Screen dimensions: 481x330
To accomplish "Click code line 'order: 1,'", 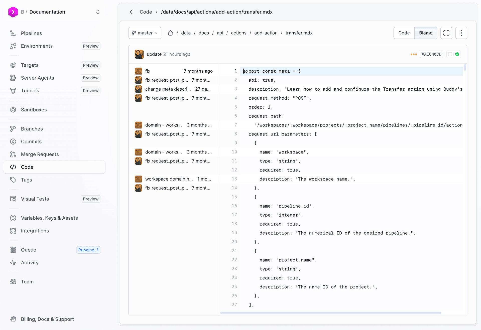I will pyautogui.click(x=261, y=107).
